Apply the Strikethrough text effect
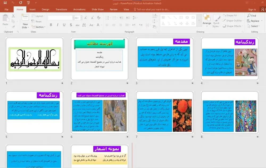The image size is (266, 168). [x=78, y=25]
